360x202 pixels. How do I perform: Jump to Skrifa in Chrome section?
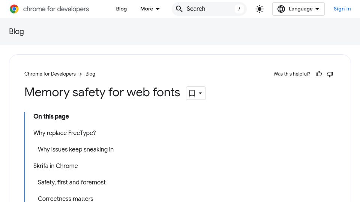click(x=55, y=166)
